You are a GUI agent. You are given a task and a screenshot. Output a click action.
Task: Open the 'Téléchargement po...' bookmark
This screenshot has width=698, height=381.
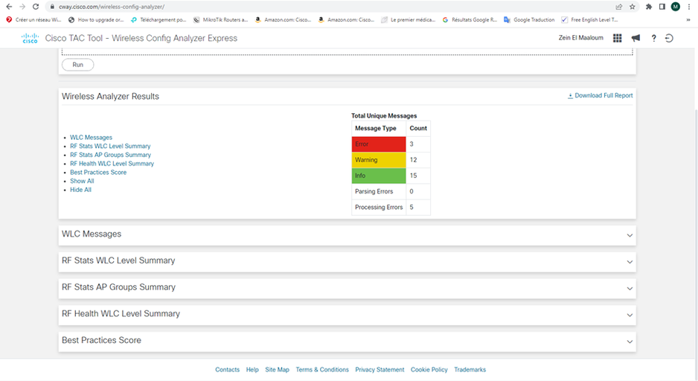pos(159,19)
